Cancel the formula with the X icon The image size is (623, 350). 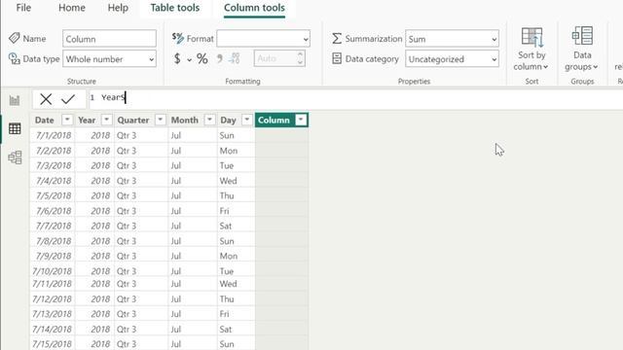[46, 99]
